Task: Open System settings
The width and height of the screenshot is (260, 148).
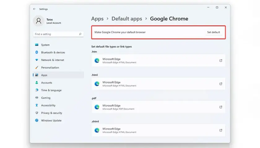Action: pyautogui.click(x=58, y=45)
